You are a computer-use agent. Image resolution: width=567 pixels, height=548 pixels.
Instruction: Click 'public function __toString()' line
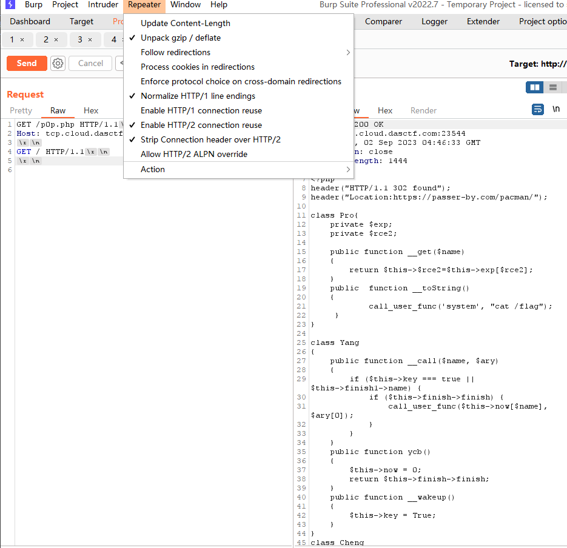click(x=400, y=288)
